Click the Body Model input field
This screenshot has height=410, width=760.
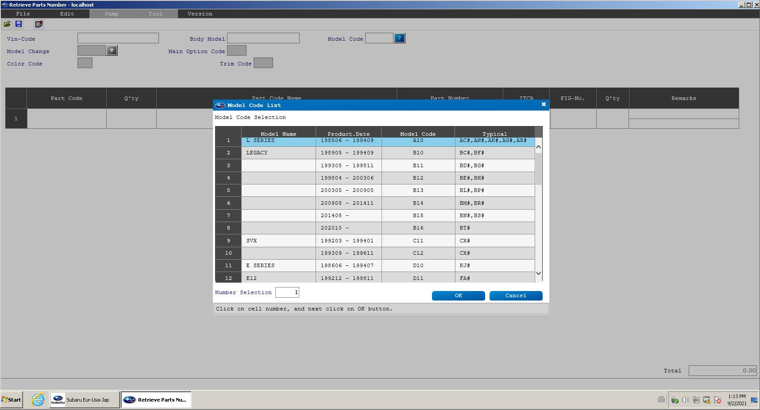click(x=263, y=38)
